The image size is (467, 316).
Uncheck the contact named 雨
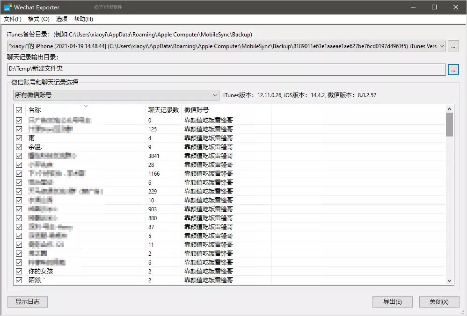[19, 137]
